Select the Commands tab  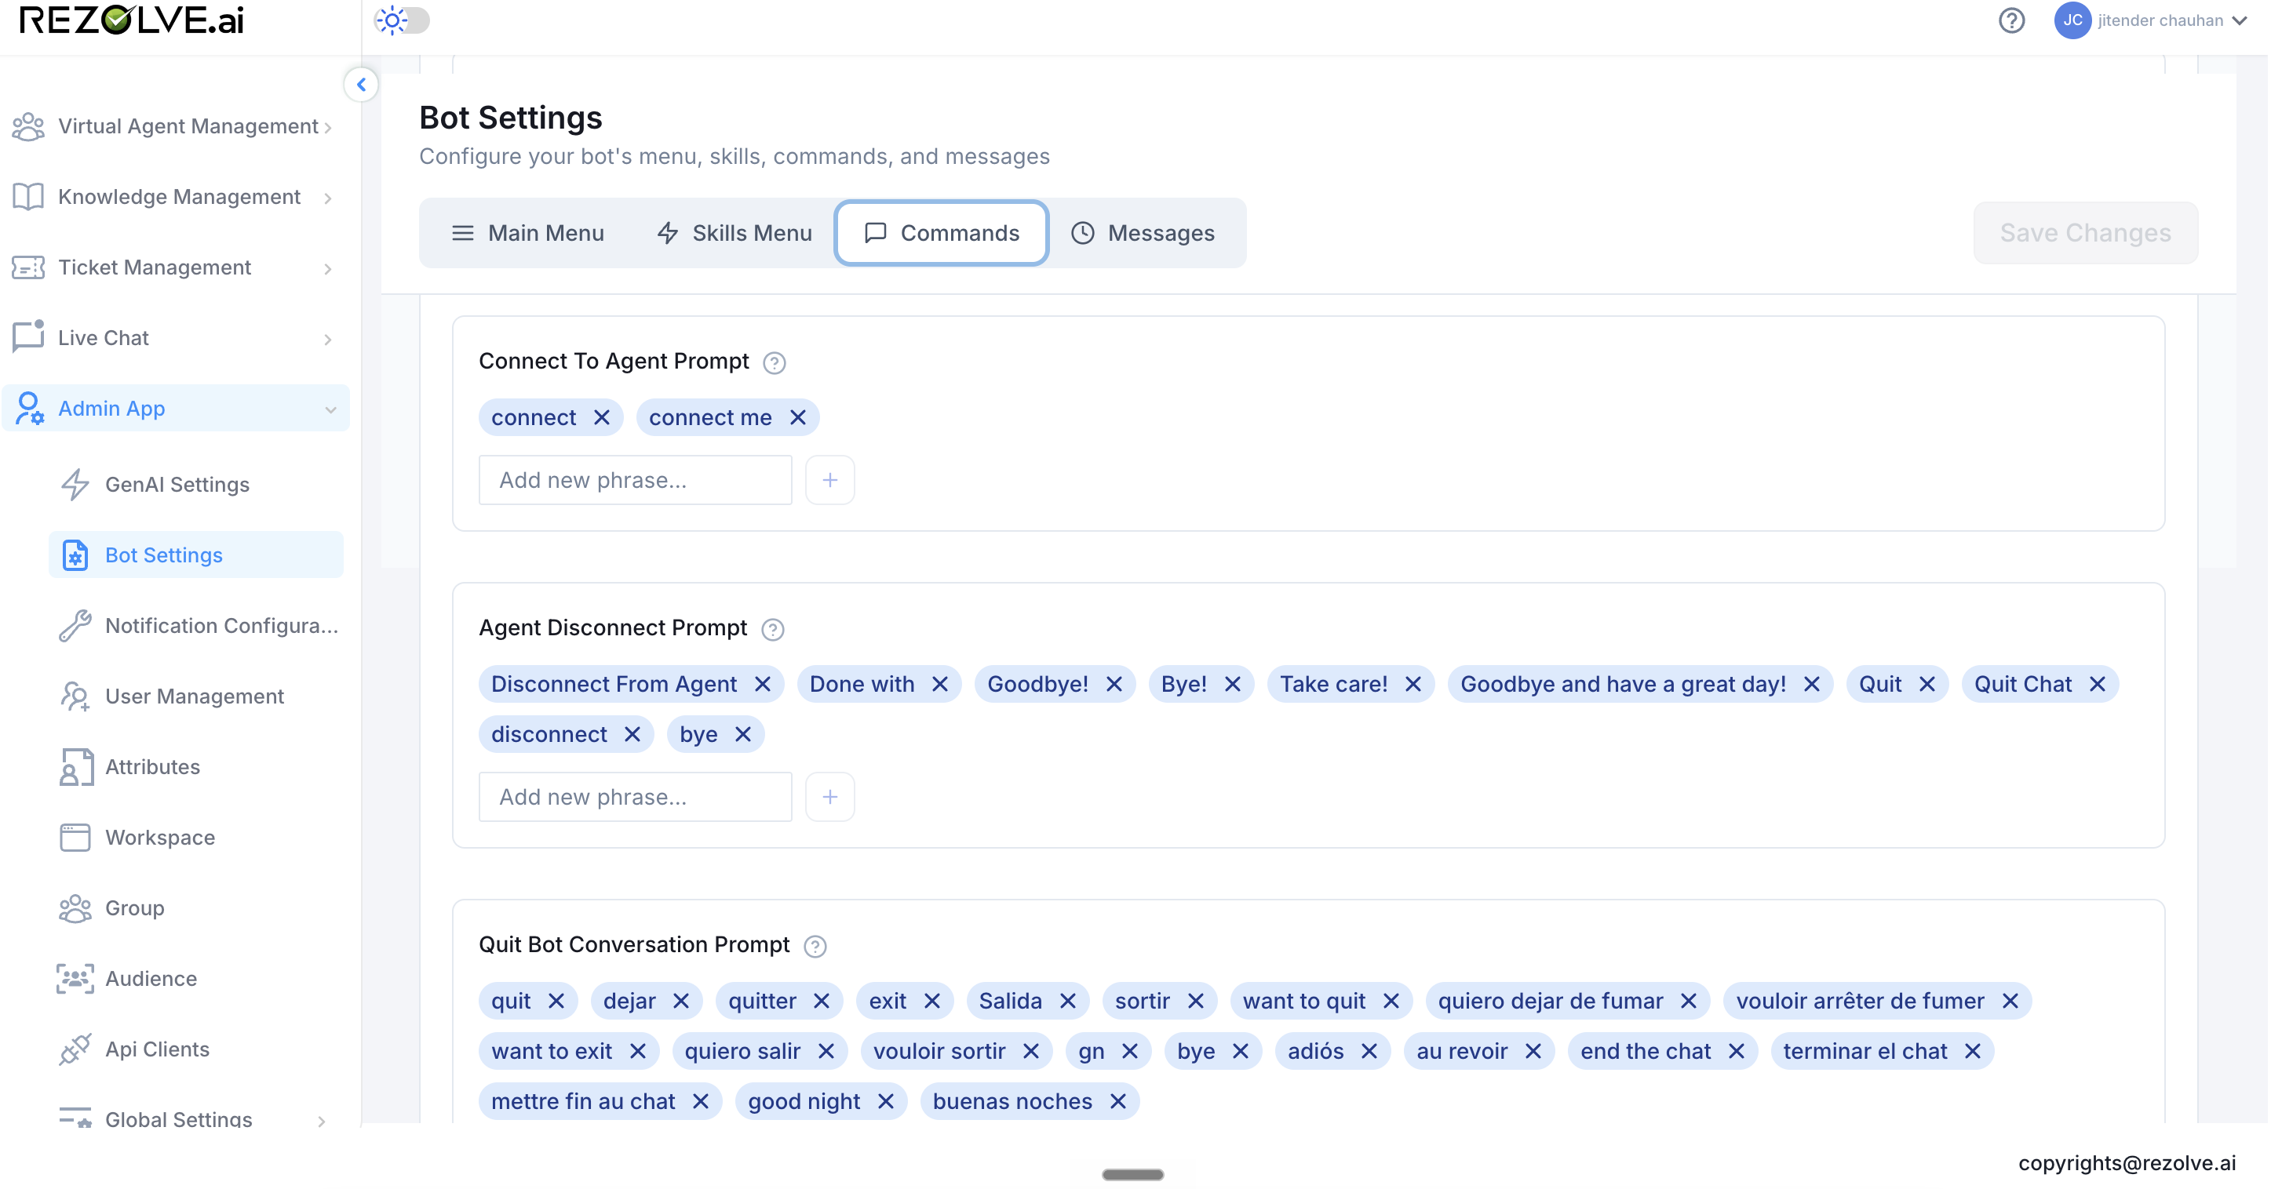[x=941, y=233]
